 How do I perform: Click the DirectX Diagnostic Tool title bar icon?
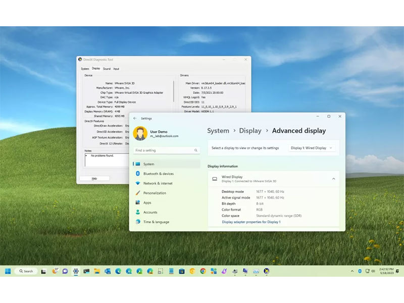coord(80,60)
